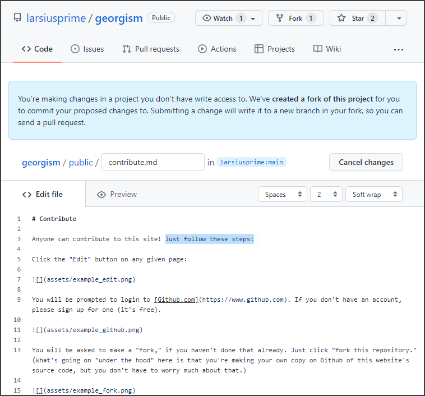
Task: Click the Issues circle-dot icon
Action: 75,49
